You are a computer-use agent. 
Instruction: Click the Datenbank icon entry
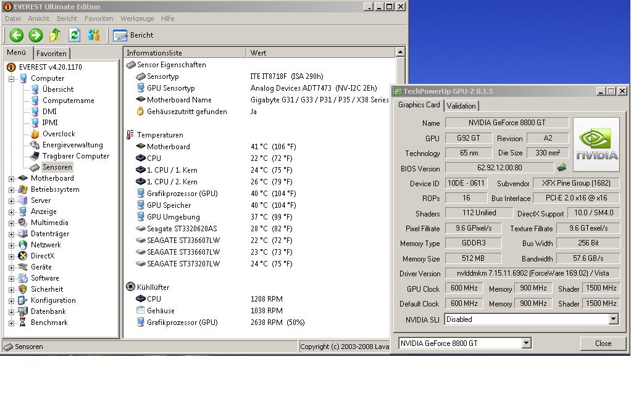[x=23, y=311]
